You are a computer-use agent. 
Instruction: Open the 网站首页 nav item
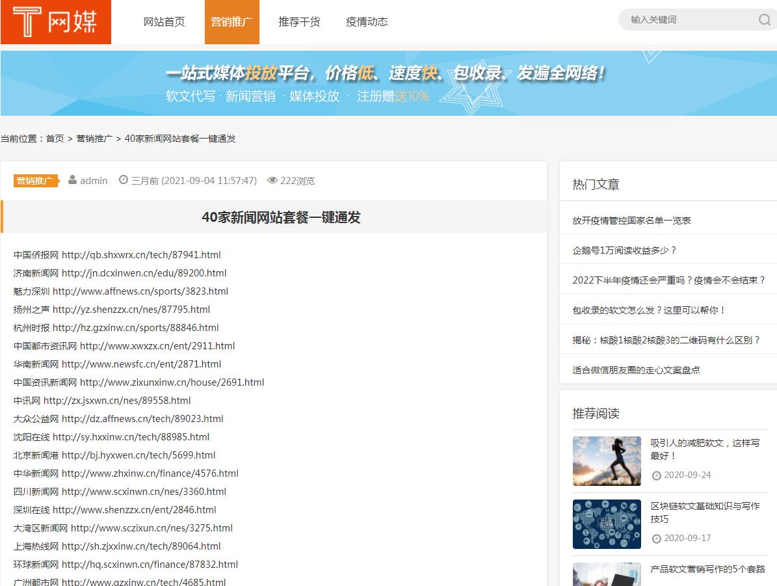(x=164, y=22)
